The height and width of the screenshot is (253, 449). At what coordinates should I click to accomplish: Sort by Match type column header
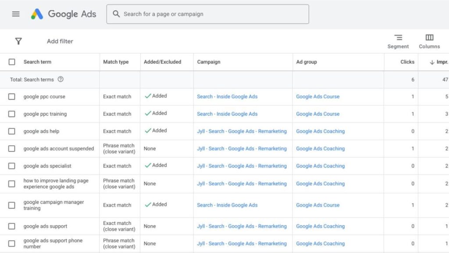[x=116, y=62]
